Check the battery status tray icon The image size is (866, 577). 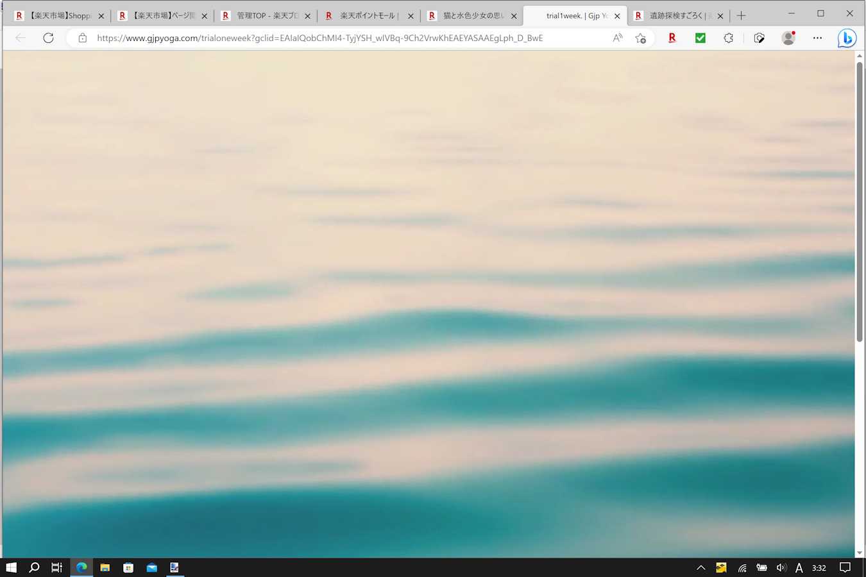click(x=762, y=567)
